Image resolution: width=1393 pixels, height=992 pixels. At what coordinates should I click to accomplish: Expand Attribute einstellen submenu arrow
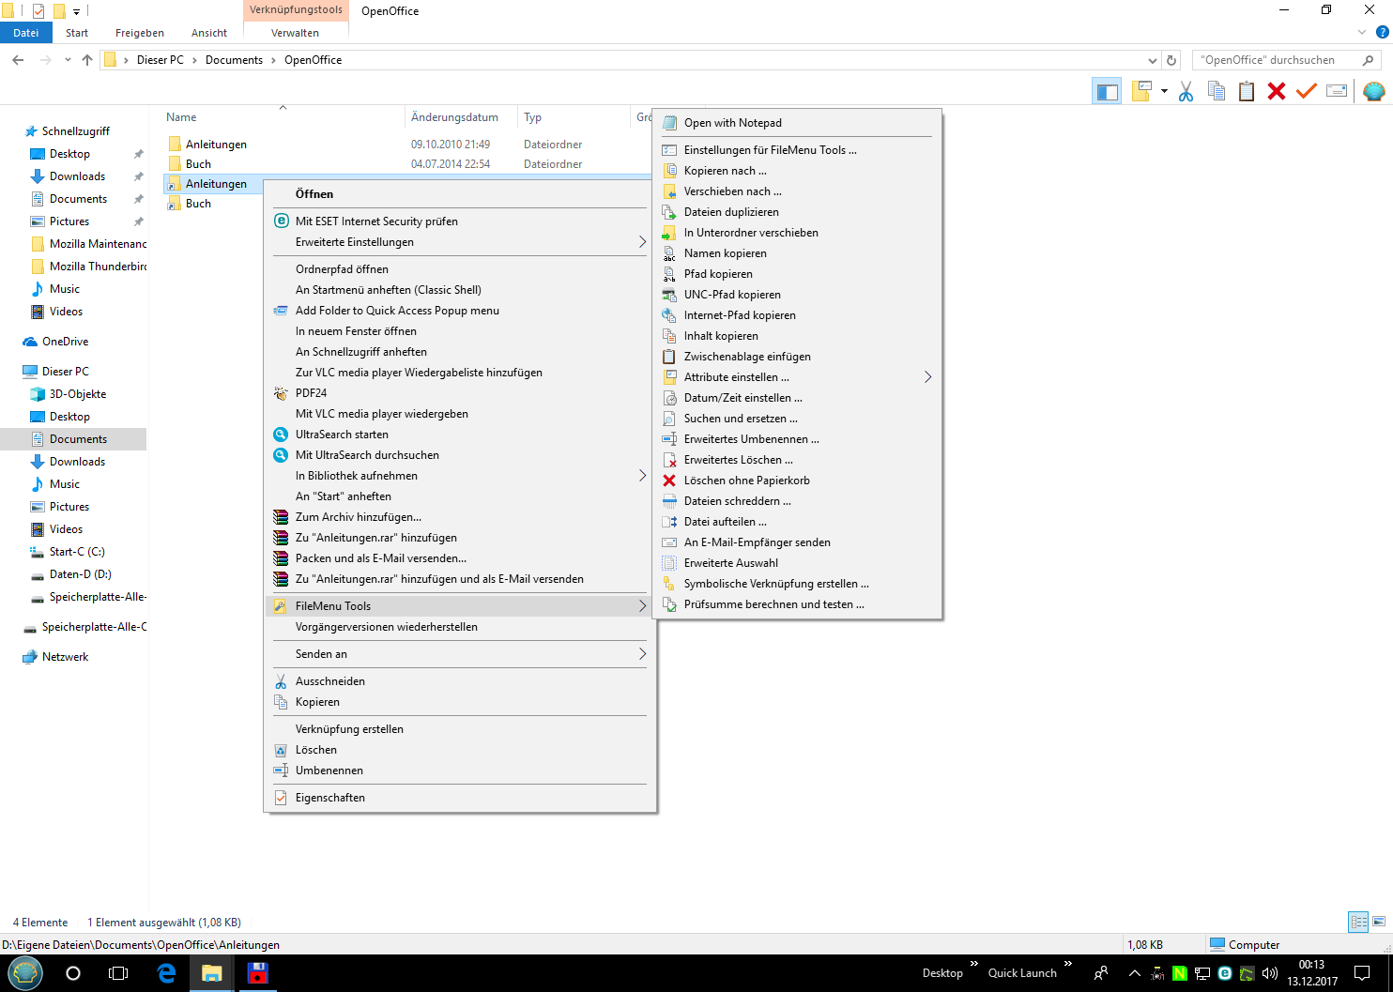click(x=927, y=377)
